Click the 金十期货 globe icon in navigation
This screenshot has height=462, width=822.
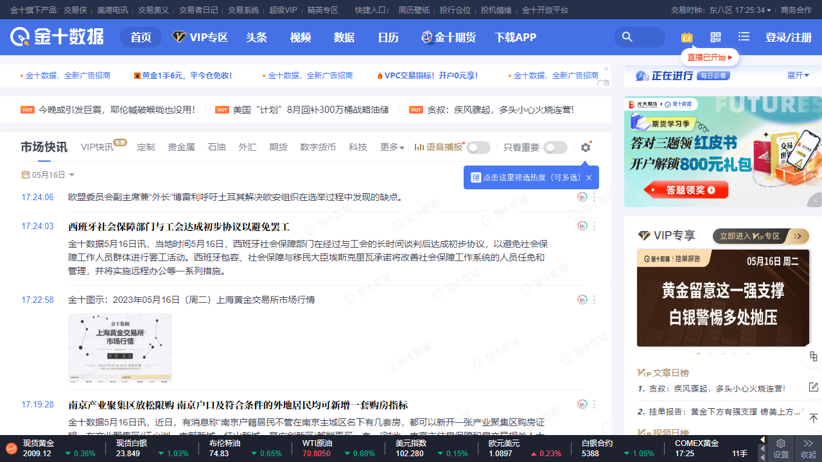[x=426, y=37]
